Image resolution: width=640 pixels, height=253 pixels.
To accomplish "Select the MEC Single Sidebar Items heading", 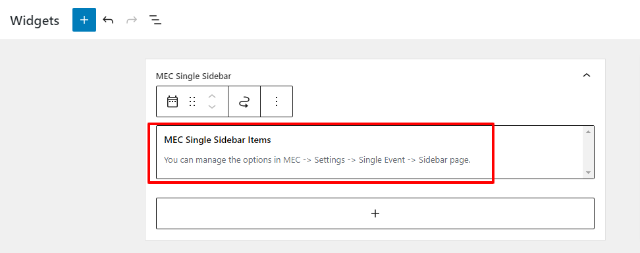I will (217, 140).
